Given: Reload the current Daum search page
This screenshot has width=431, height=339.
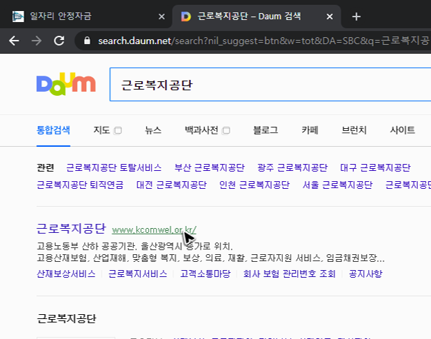Looking at the screenshot, I should (59, 41).
